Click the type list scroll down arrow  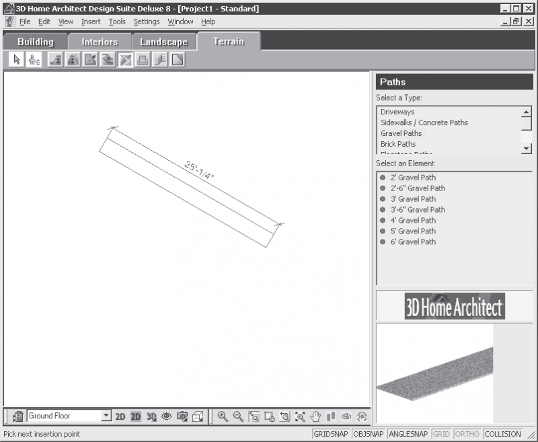(x=526, y=148)
